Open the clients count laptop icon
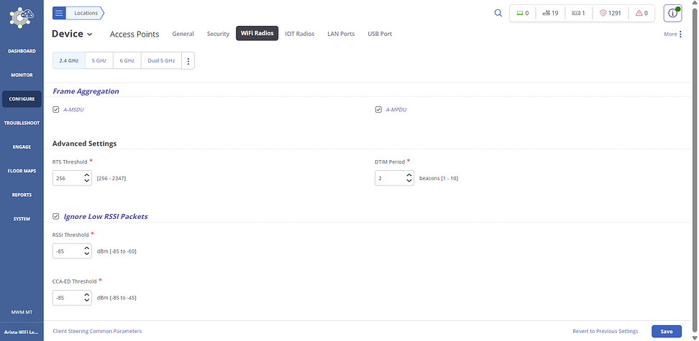Screen dimensions: 699x341 pos(523,13)
